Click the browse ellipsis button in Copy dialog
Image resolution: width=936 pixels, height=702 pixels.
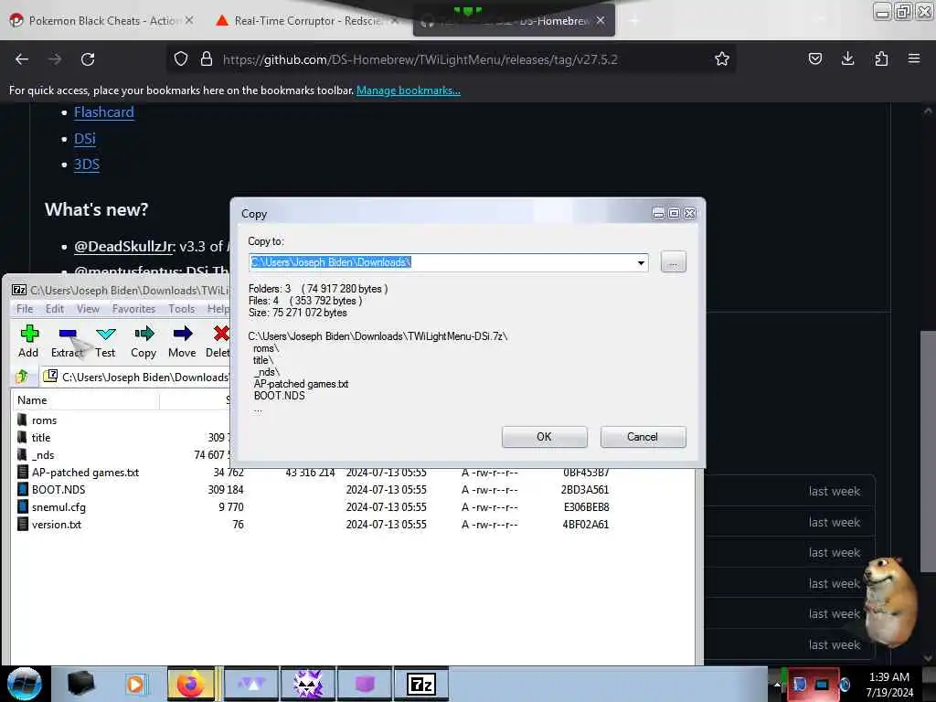click(x=674, y=262)
